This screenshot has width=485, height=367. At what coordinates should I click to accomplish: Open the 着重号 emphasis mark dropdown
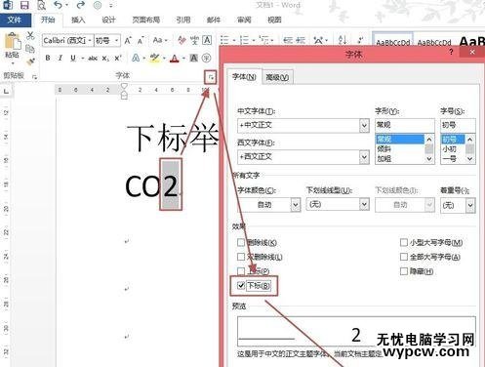pyautogui.click(x=470, y=205)
